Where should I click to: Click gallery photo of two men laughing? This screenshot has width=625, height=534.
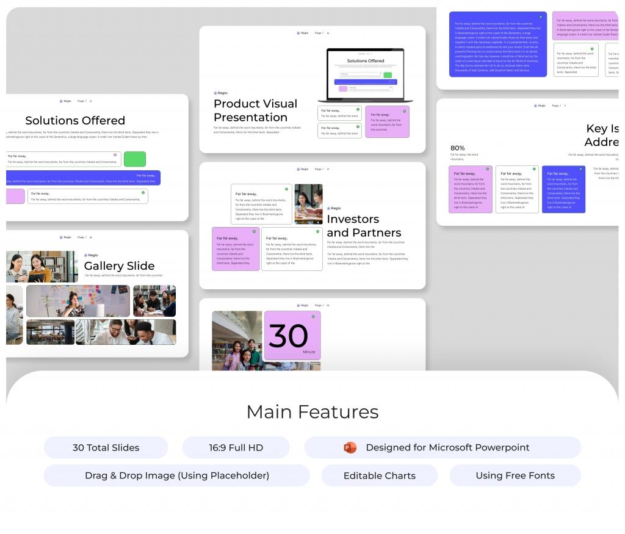click(x=126, y=332)
